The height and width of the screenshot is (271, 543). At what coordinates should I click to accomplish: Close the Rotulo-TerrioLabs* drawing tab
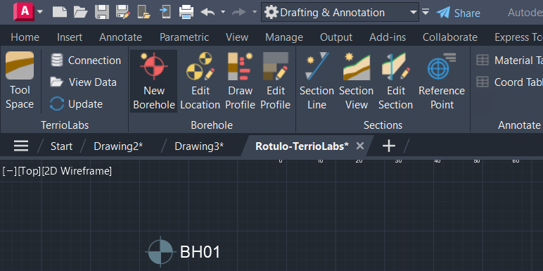(360, 146)
